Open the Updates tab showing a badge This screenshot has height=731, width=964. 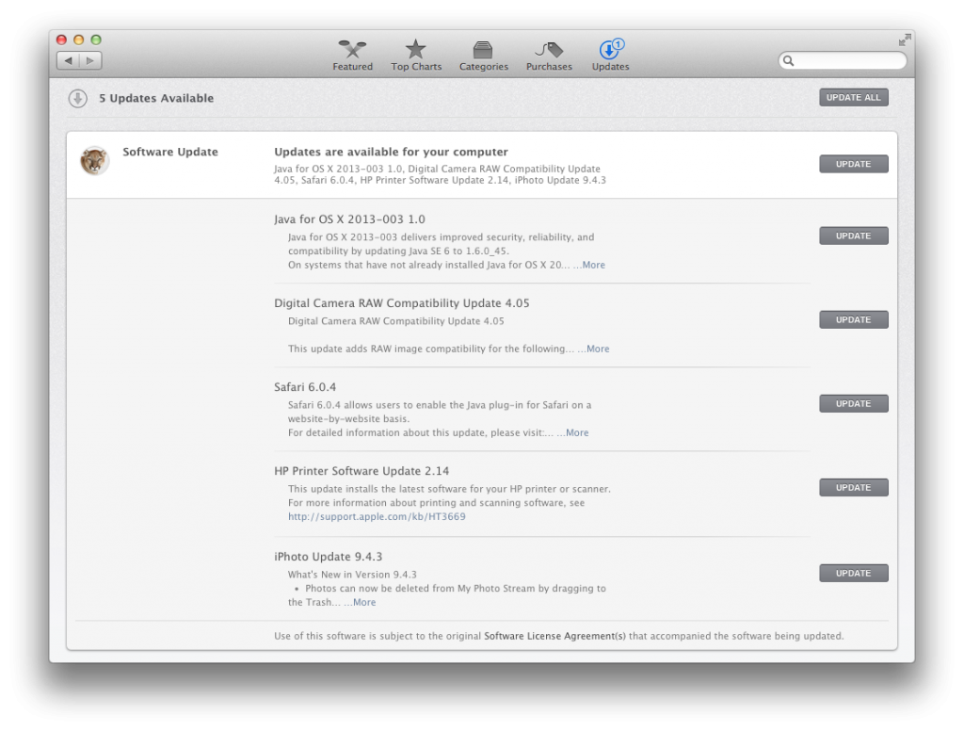point(610,48)
